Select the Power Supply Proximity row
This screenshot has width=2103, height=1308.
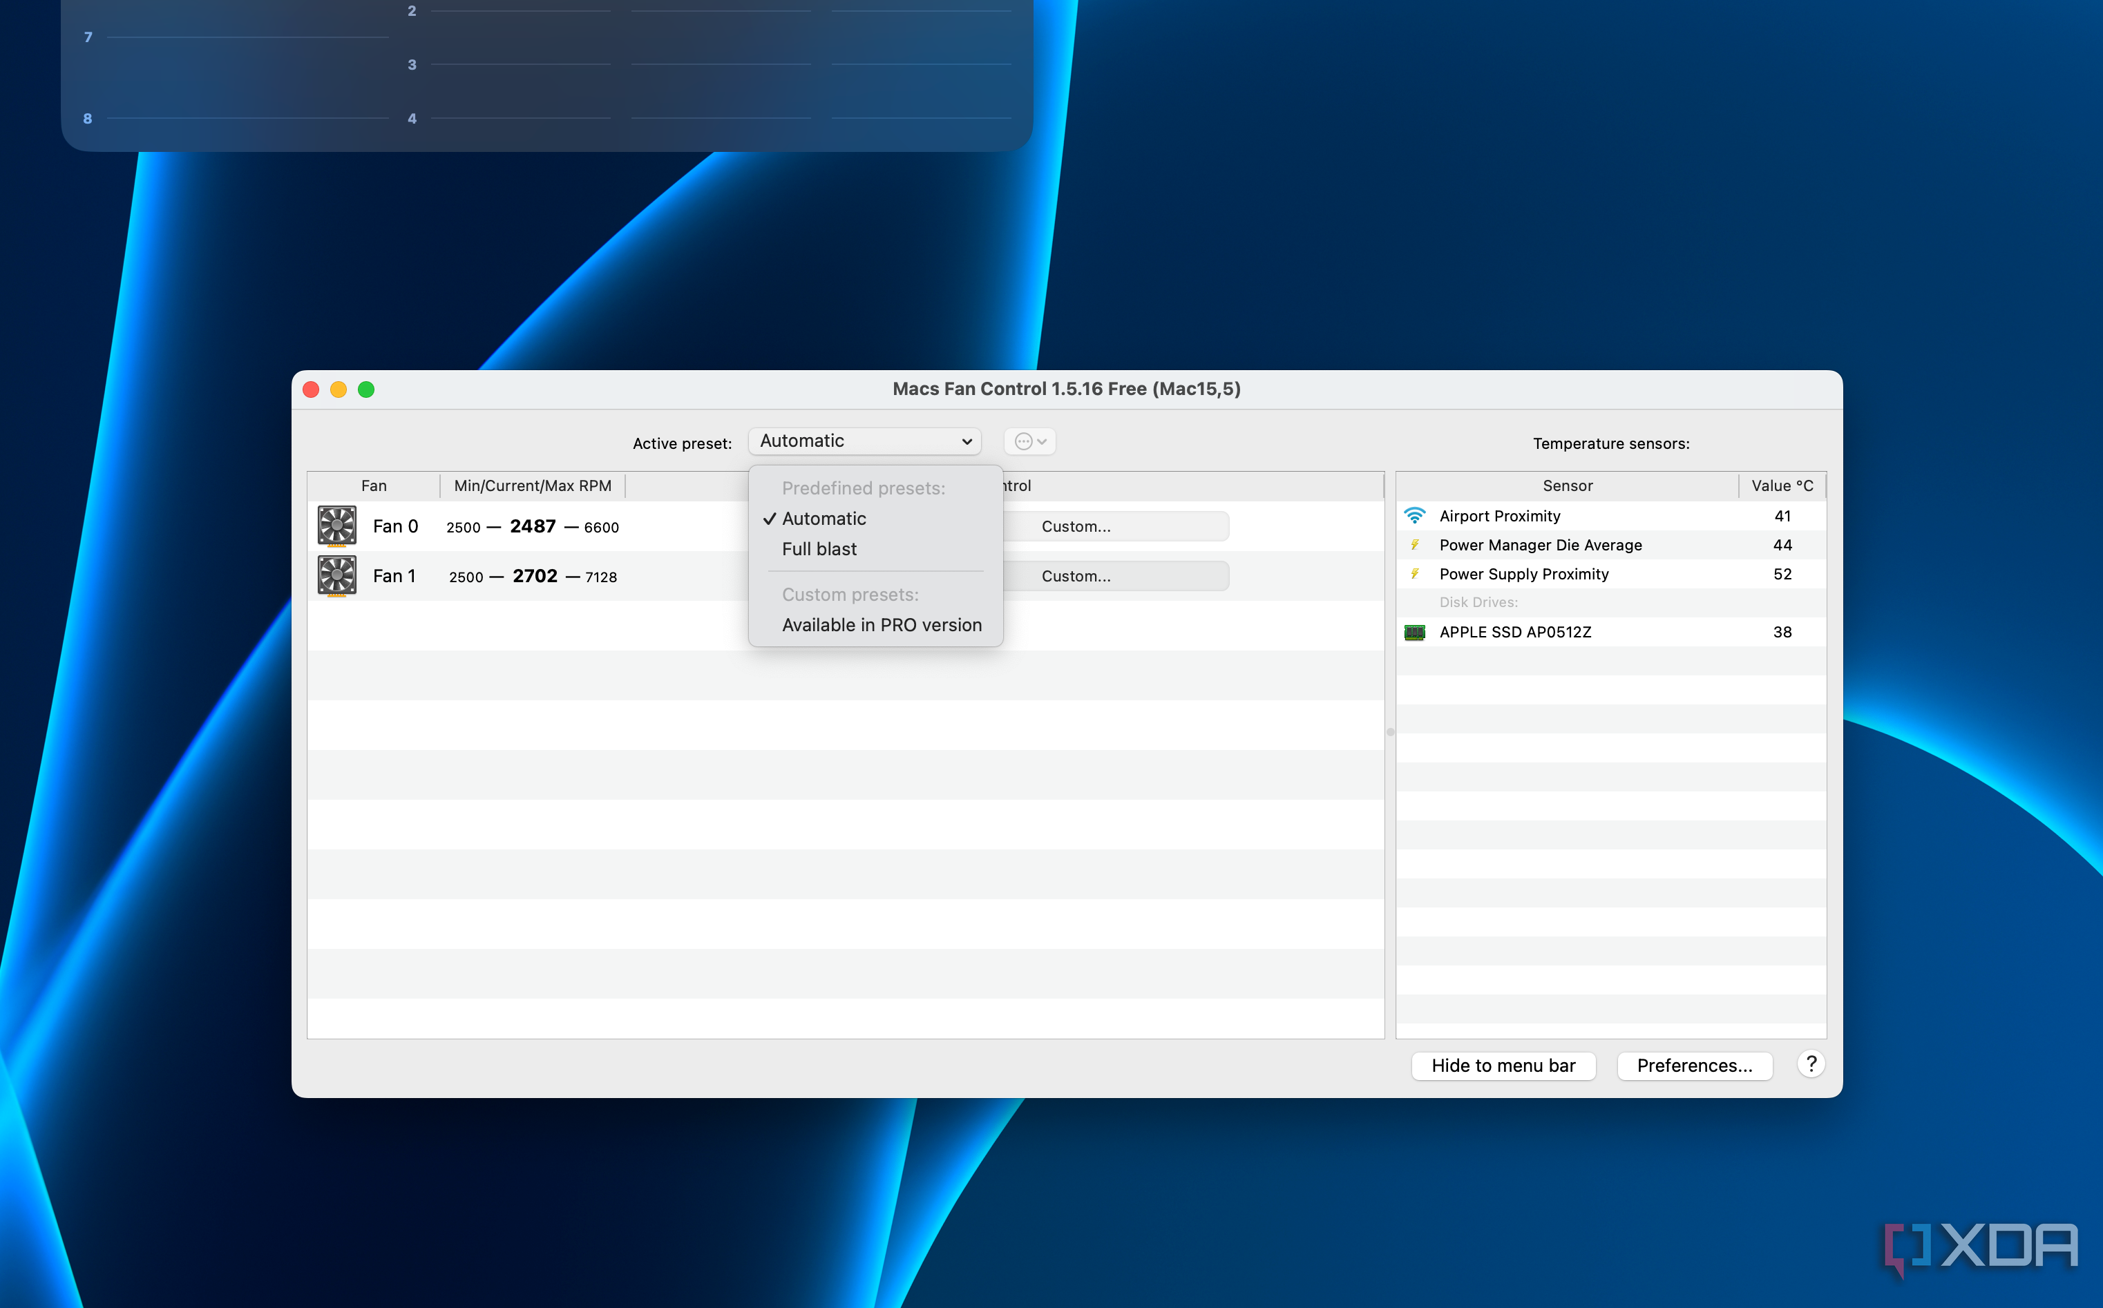coord(1610,575)
